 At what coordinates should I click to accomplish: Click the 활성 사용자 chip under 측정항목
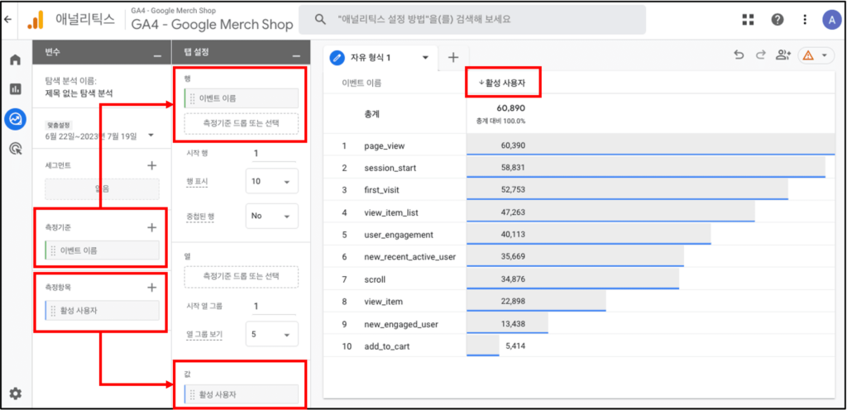[102, 311]
